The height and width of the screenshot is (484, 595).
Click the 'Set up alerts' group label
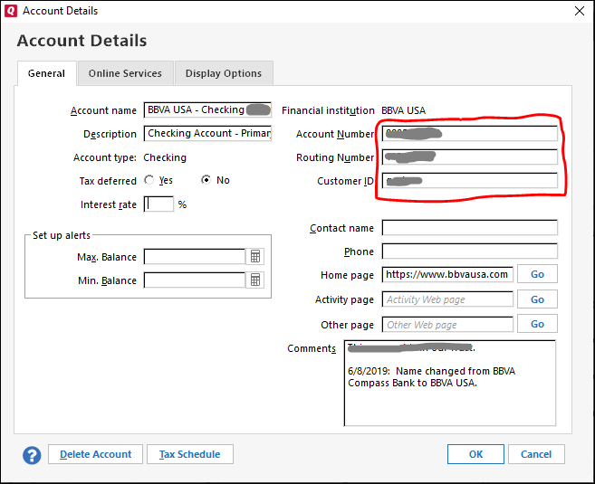tap(62, 235)
